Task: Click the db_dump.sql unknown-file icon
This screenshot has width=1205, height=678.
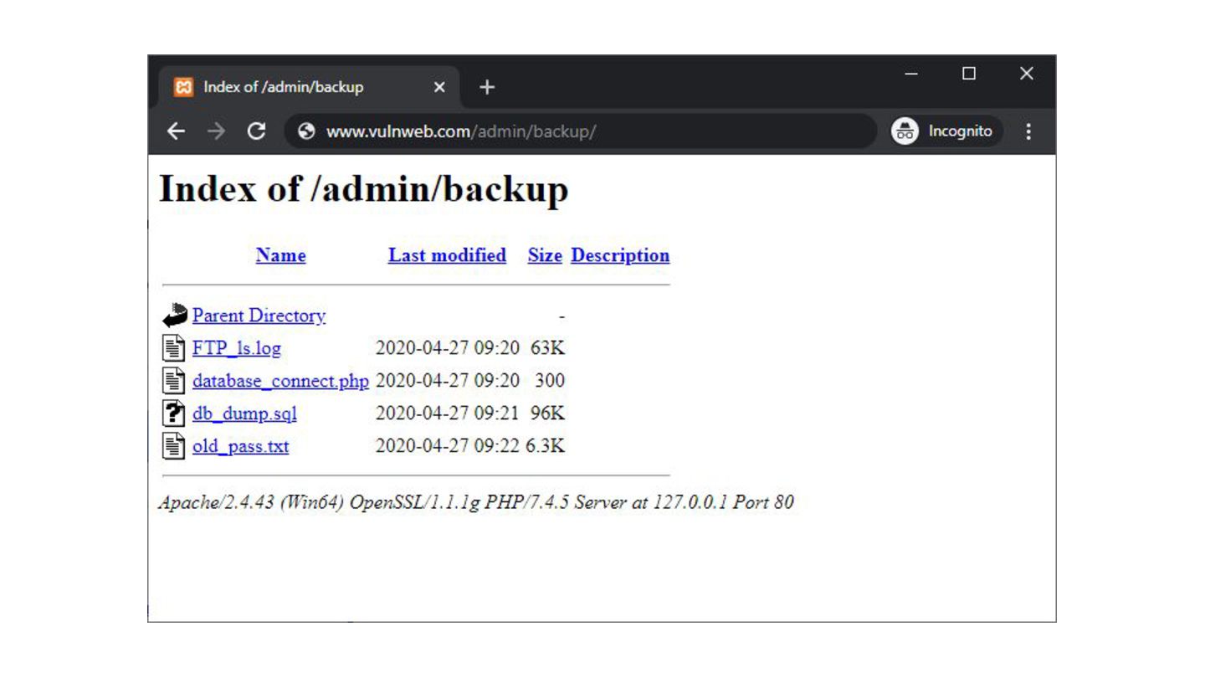Action: [x=173, y=413]
